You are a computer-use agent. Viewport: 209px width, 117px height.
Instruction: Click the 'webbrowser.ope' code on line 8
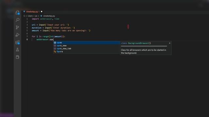[45, 40]
